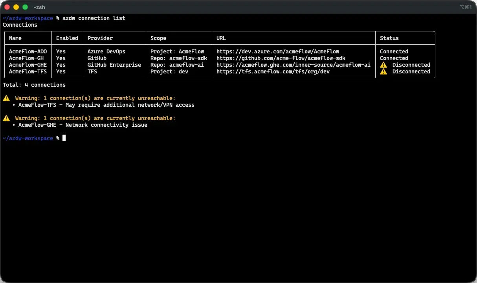
Task: Click the Project: AcmeFlow scope cell
Action: [177, 51]
